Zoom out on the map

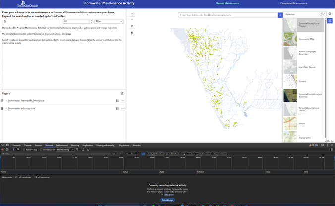[132, 19]
